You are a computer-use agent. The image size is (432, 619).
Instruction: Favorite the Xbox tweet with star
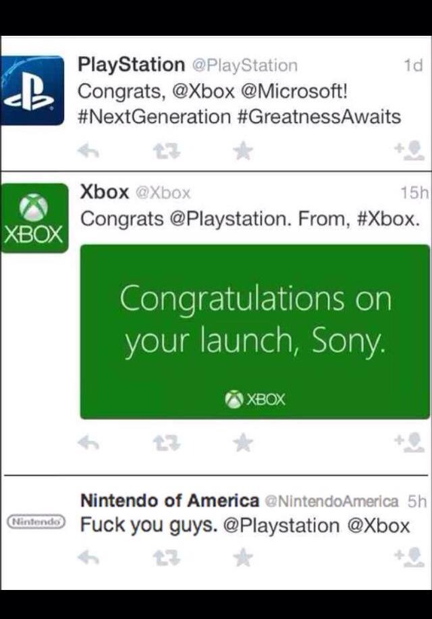[x=242, y=442]
